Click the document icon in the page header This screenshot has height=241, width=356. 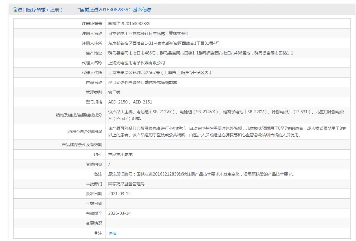15,10
